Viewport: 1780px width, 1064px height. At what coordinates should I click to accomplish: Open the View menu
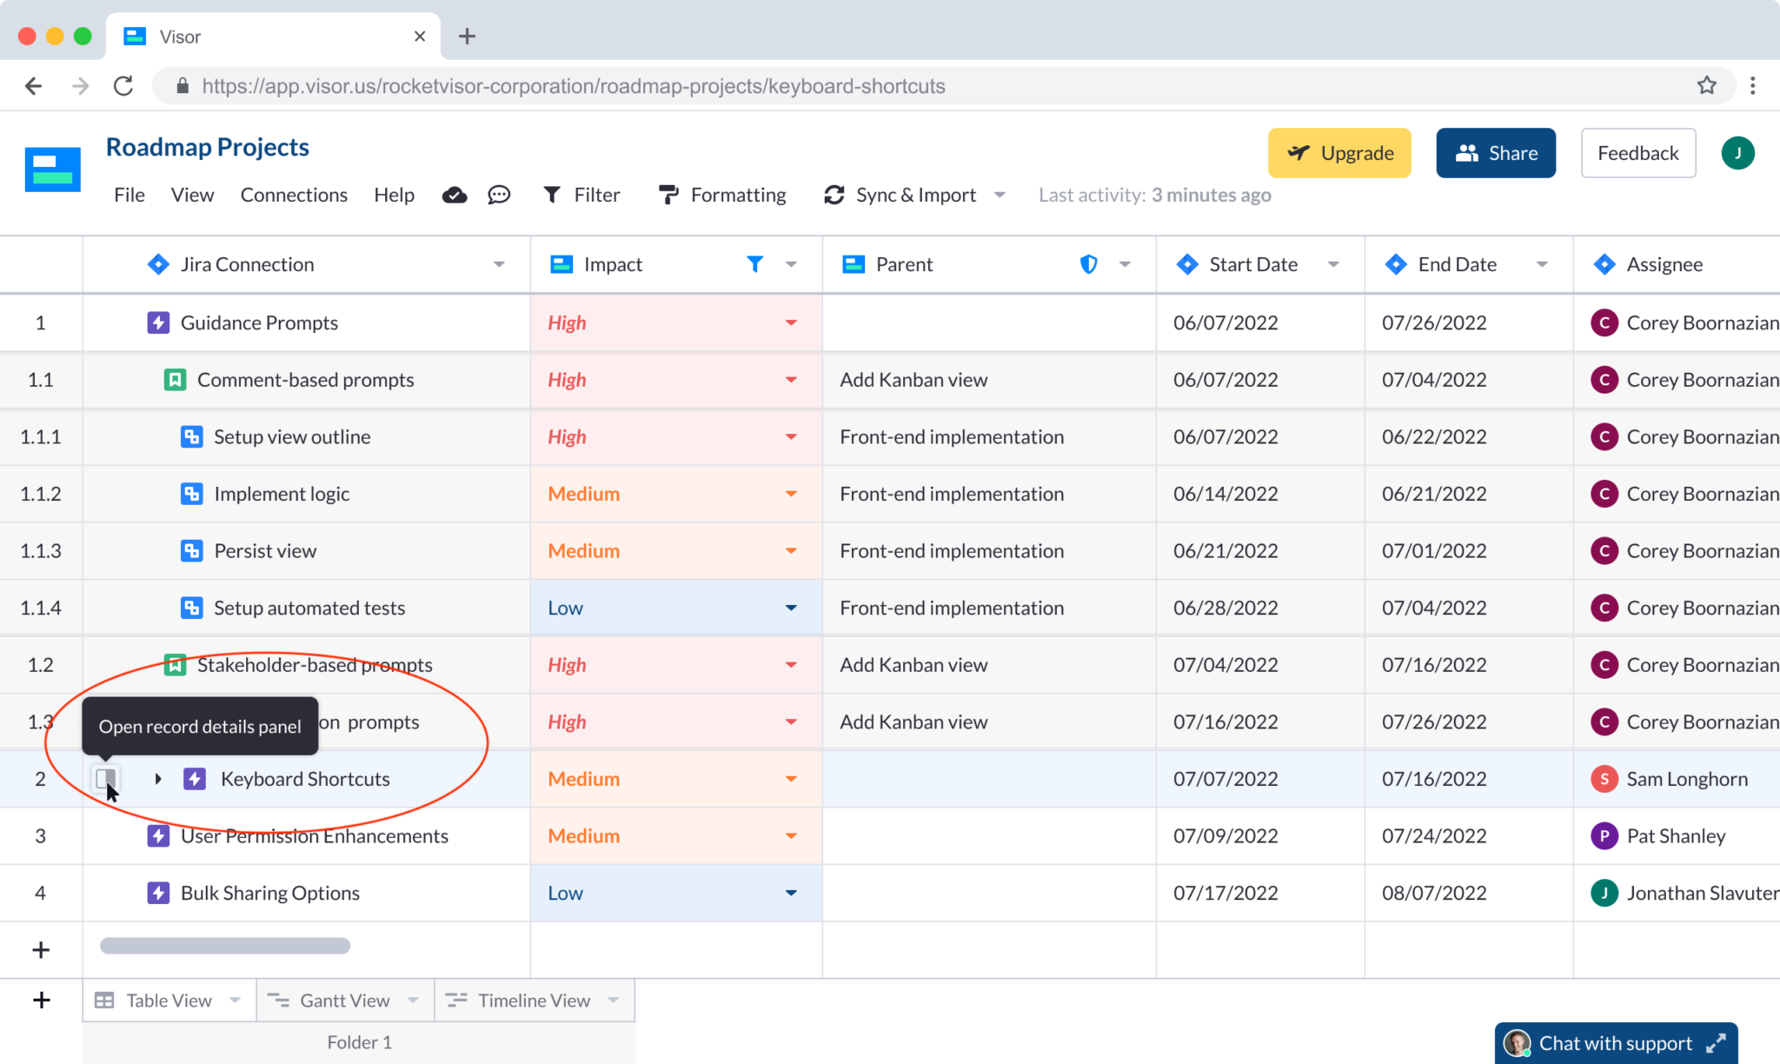click(192, 195)
